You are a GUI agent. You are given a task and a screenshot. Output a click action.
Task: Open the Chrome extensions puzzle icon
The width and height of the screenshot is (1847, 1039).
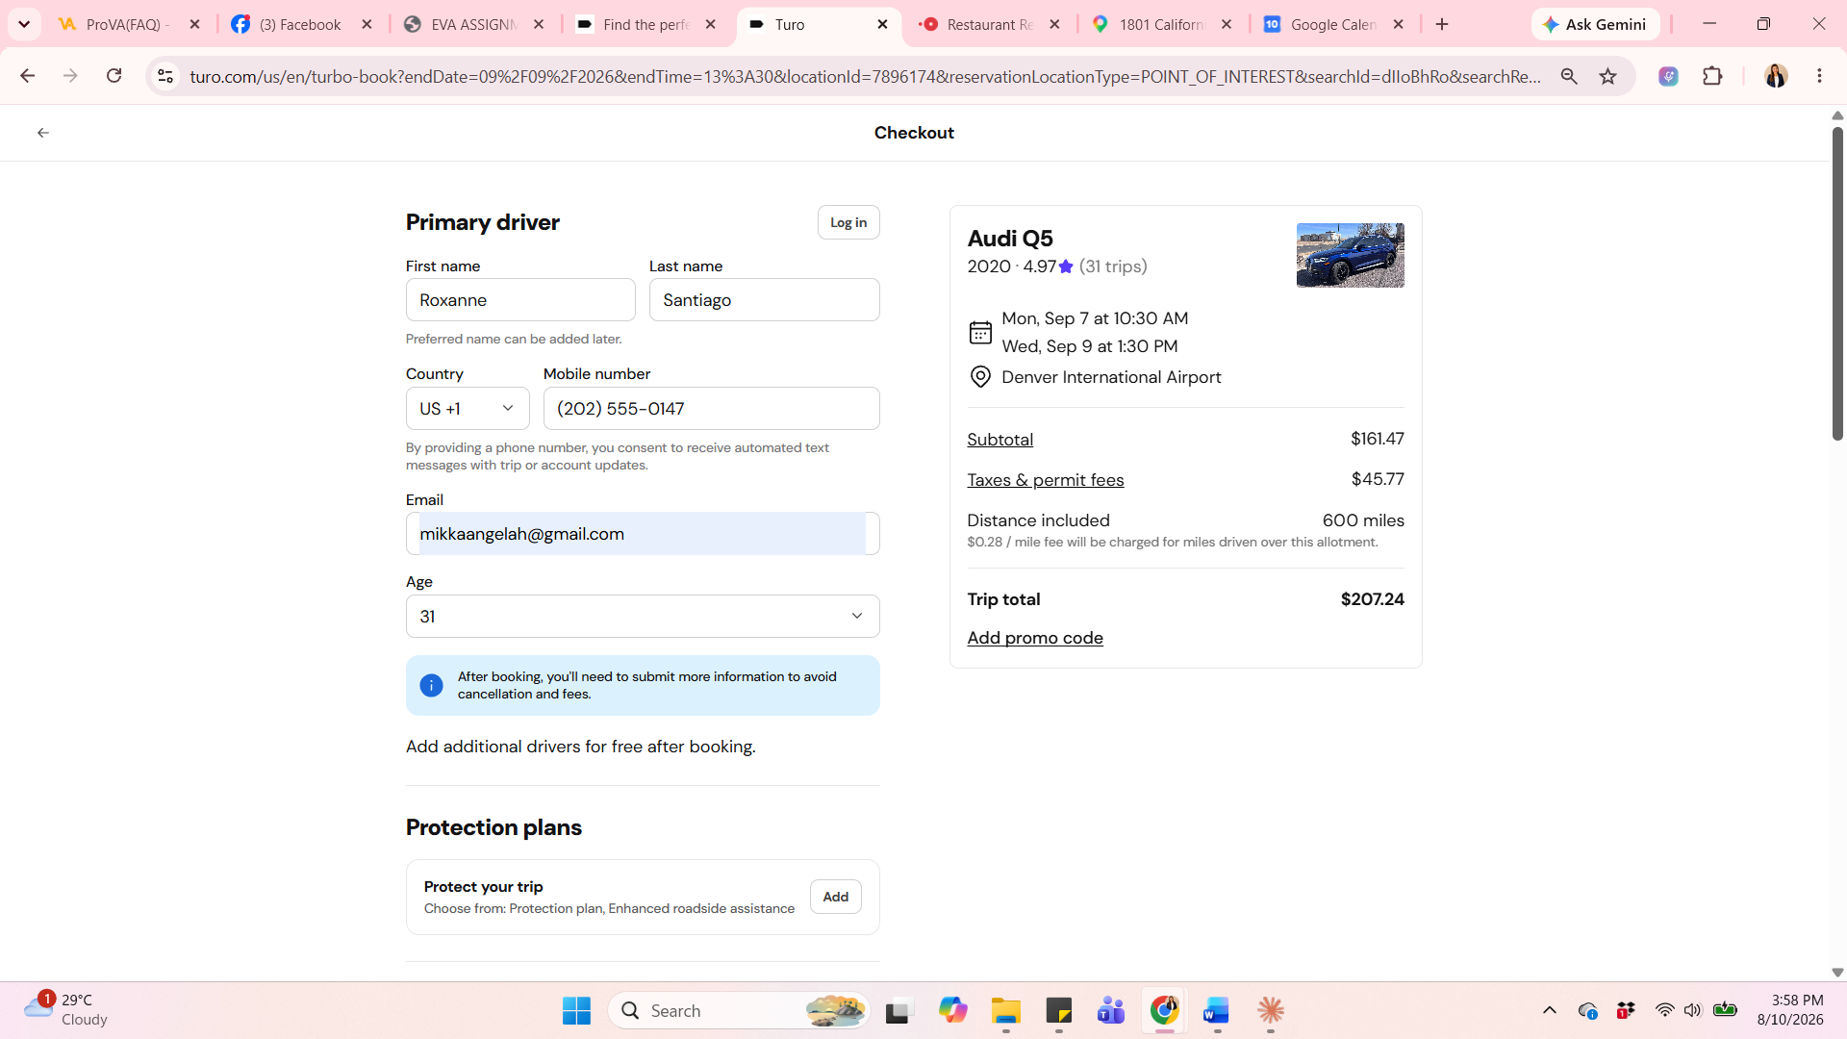pos(1712,76)
